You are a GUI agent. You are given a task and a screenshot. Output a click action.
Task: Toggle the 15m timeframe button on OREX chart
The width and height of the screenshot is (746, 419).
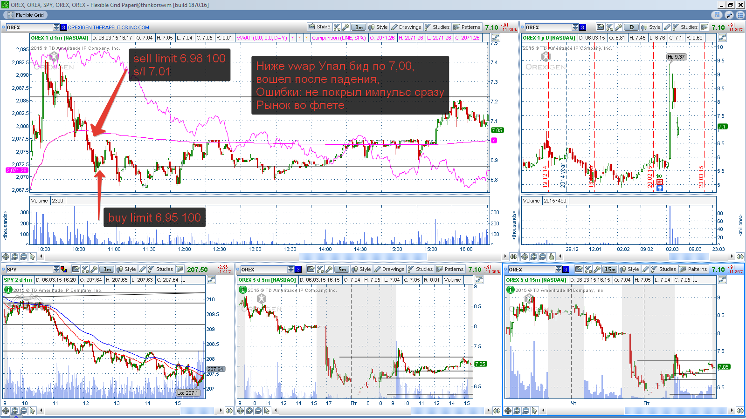click(610, 269)
